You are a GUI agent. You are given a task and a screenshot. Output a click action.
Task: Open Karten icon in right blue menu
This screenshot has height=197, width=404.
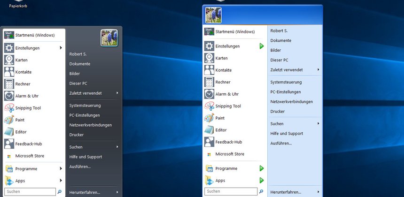pos(209,58)
